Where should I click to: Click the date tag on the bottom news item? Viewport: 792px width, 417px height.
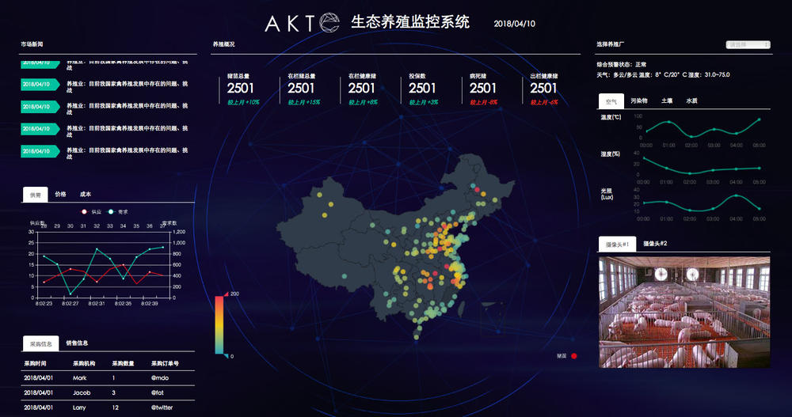[40, 151]
